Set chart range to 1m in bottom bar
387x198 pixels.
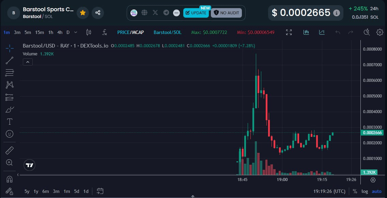point(67,191)
